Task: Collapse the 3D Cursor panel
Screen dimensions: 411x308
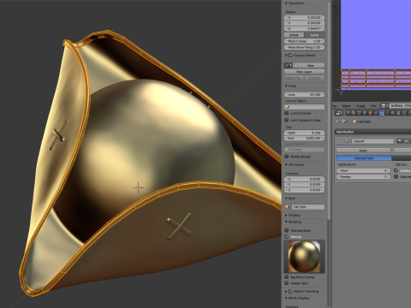Action: coord(286,164)
